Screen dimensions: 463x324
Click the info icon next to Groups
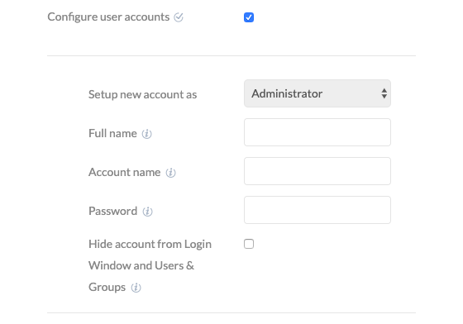click(136, 288)
